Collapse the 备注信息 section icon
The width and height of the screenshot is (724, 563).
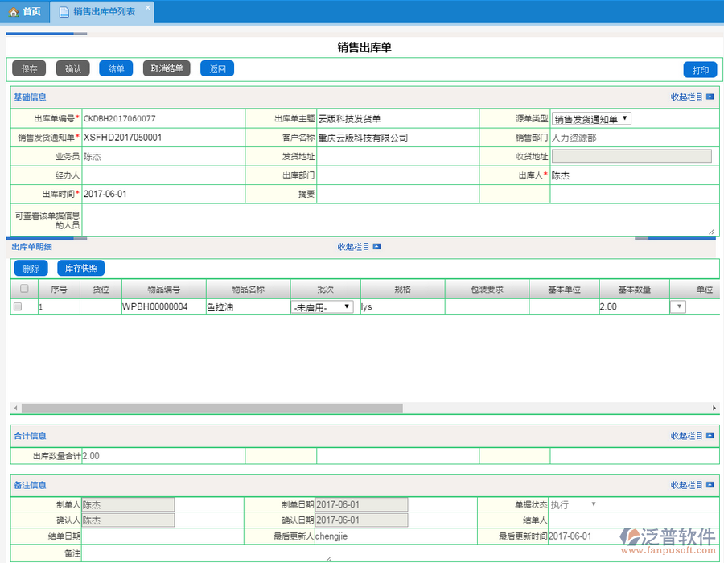(710, 486)
